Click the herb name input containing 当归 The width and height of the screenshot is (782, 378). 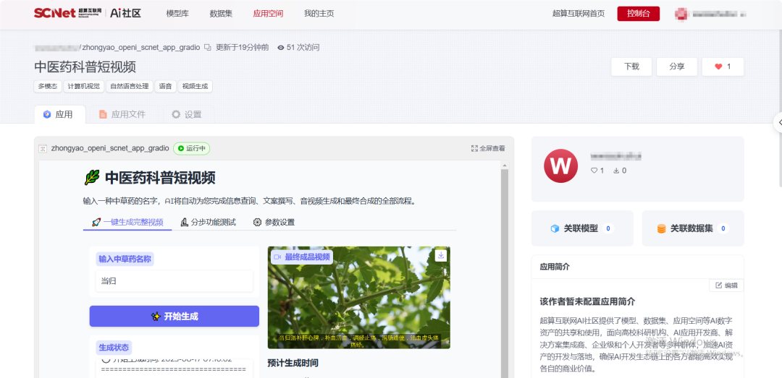pyautogui.click(x=174, y=281)
